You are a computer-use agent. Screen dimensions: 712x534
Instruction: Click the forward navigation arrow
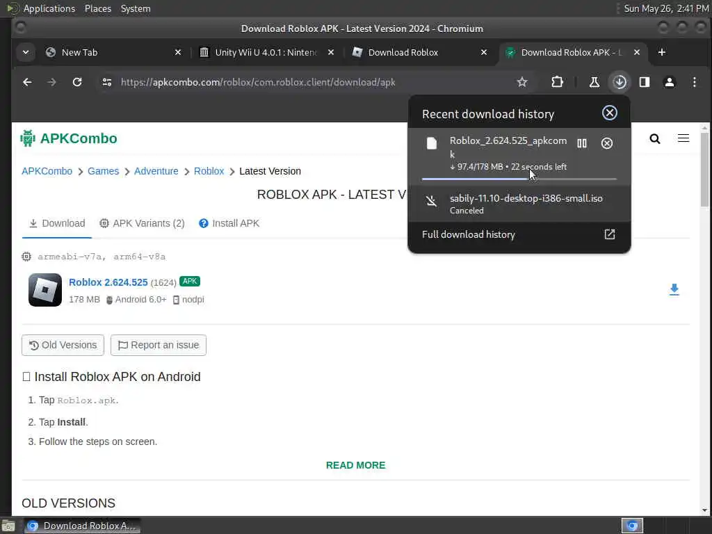[51, 82]
